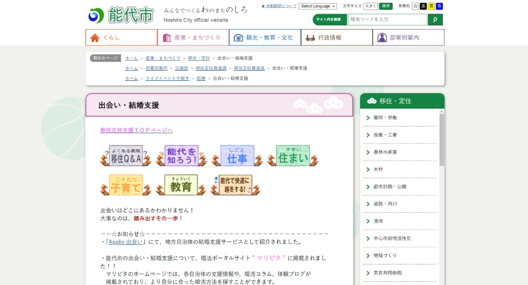Image resolution: width=528 pixels, height=285 pixels.
Task: Click the desk icon in 行政情報 tab
Action: point(310,37)
